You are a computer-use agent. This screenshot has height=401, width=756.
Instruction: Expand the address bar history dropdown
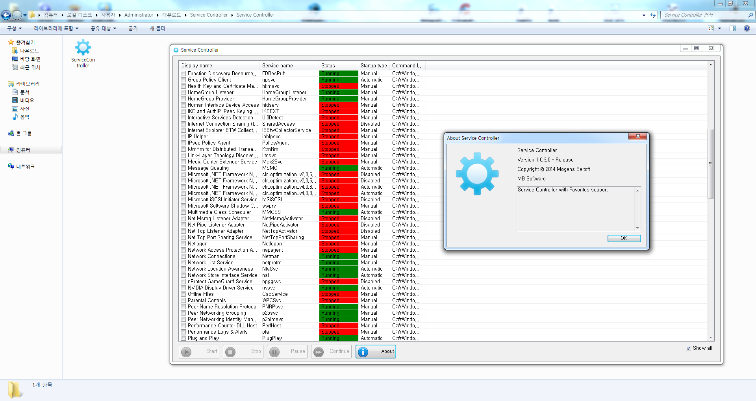click(x=644, y=15)
